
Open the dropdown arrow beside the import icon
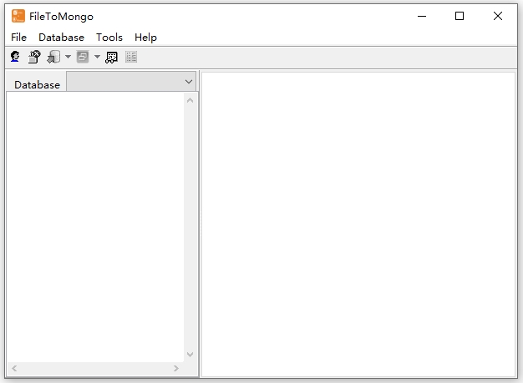pos(68,57)
